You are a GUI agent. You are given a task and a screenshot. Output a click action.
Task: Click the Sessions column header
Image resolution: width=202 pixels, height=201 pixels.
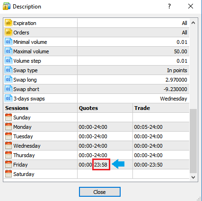17,108
